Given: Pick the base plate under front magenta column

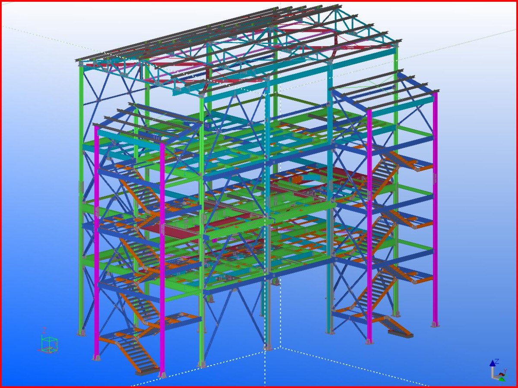Looking at the screenshot, I should pos(162,374).
